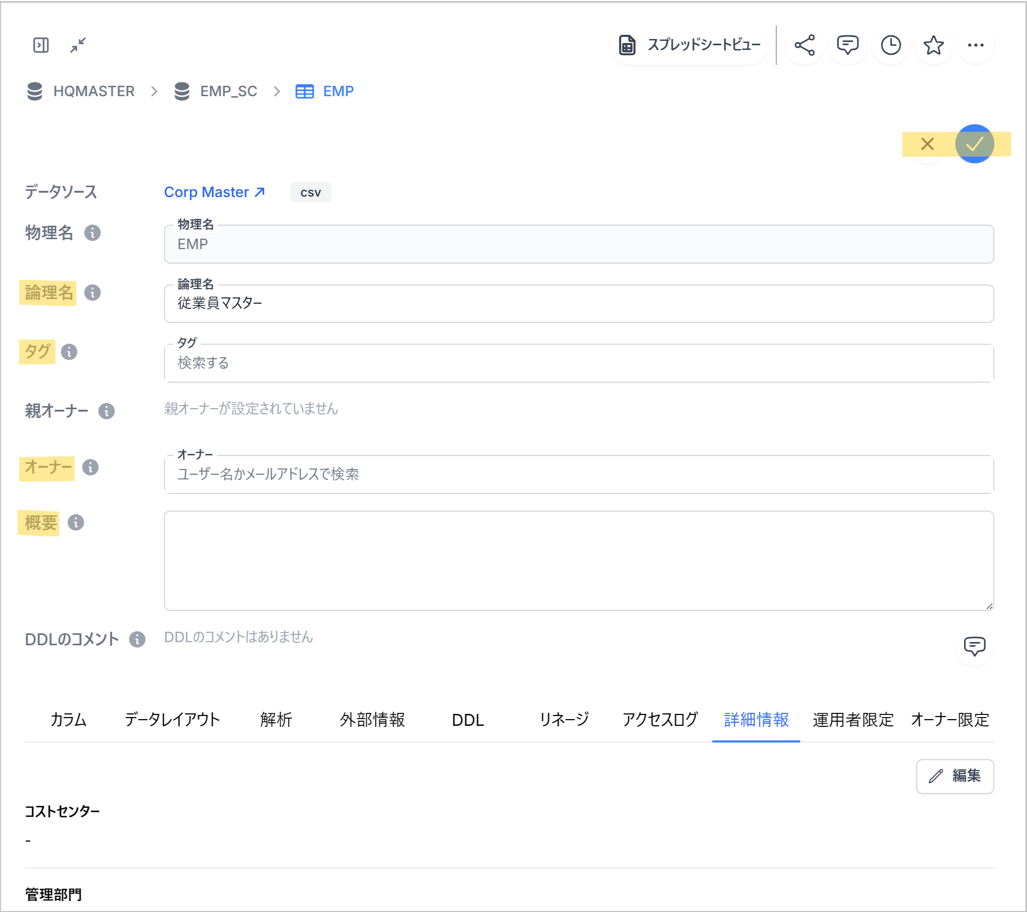Switch to the 解析 tab
The width and height of the screenshot is (1027, 912).
point(276,720)
